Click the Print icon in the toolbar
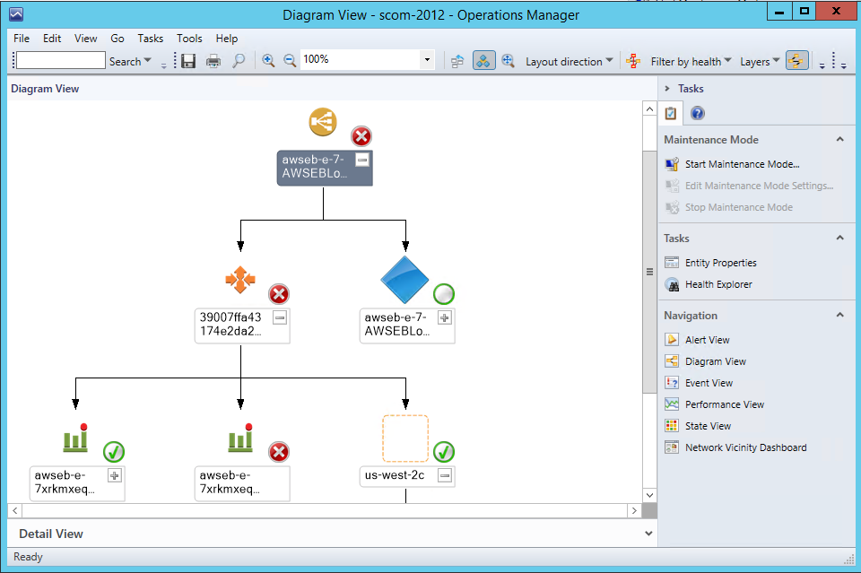This screenshot has width=861, height=573. coord(213,61)
